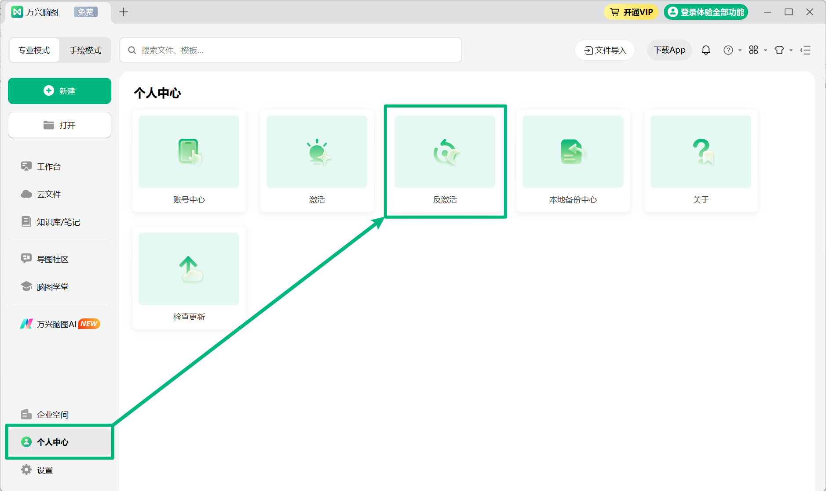Open 设置 in the sidebar
Screen dimensions: 826x491
(x=60, y=470)
